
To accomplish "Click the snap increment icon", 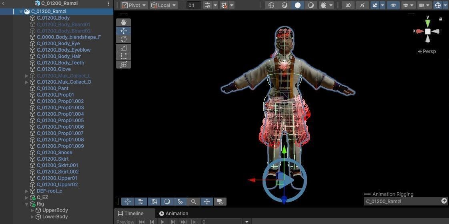I will 224,5.
